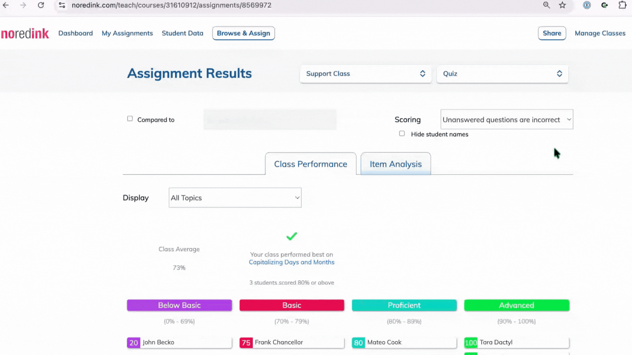This screenshot has width=632, height=355.
Task: Click the bookmark star icon
Action: [562, 5]
